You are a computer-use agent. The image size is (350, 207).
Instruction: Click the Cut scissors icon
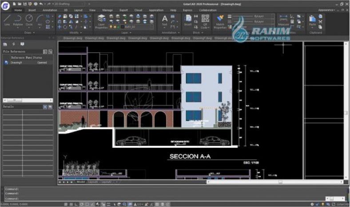click(x=320, y=22)
